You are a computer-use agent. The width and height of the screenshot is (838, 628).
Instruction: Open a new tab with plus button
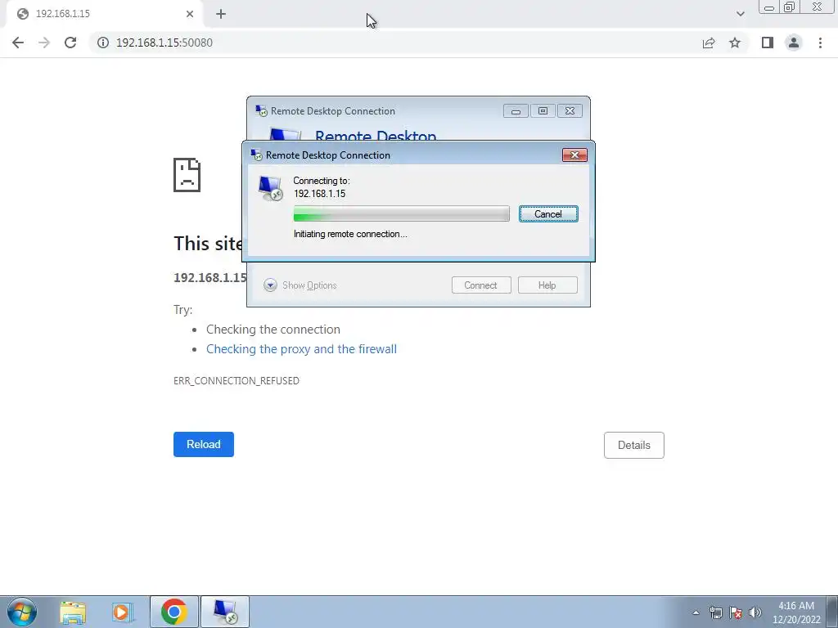click(x=221, y=14)
